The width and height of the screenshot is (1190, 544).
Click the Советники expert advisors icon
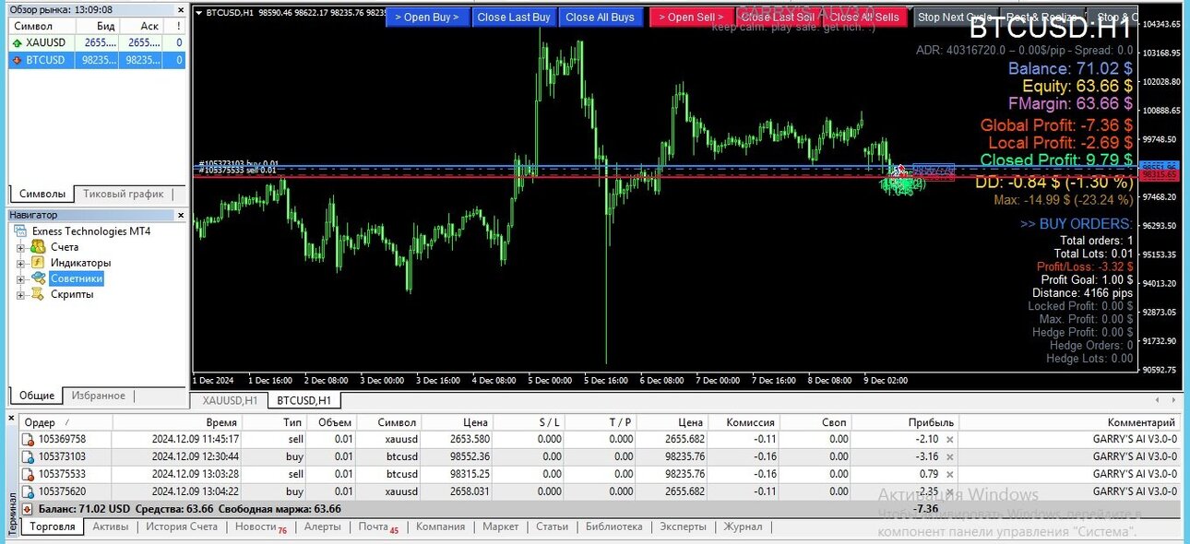coord(38,278)
